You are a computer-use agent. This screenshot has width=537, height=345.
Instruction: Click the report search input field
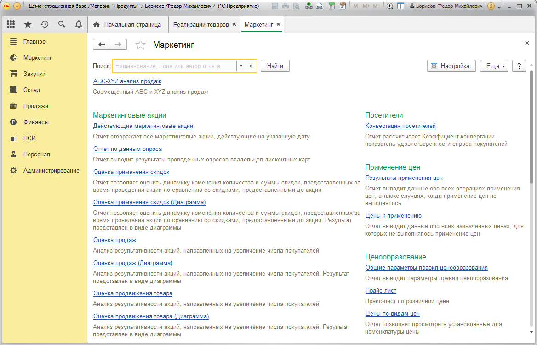click(175, 66)
